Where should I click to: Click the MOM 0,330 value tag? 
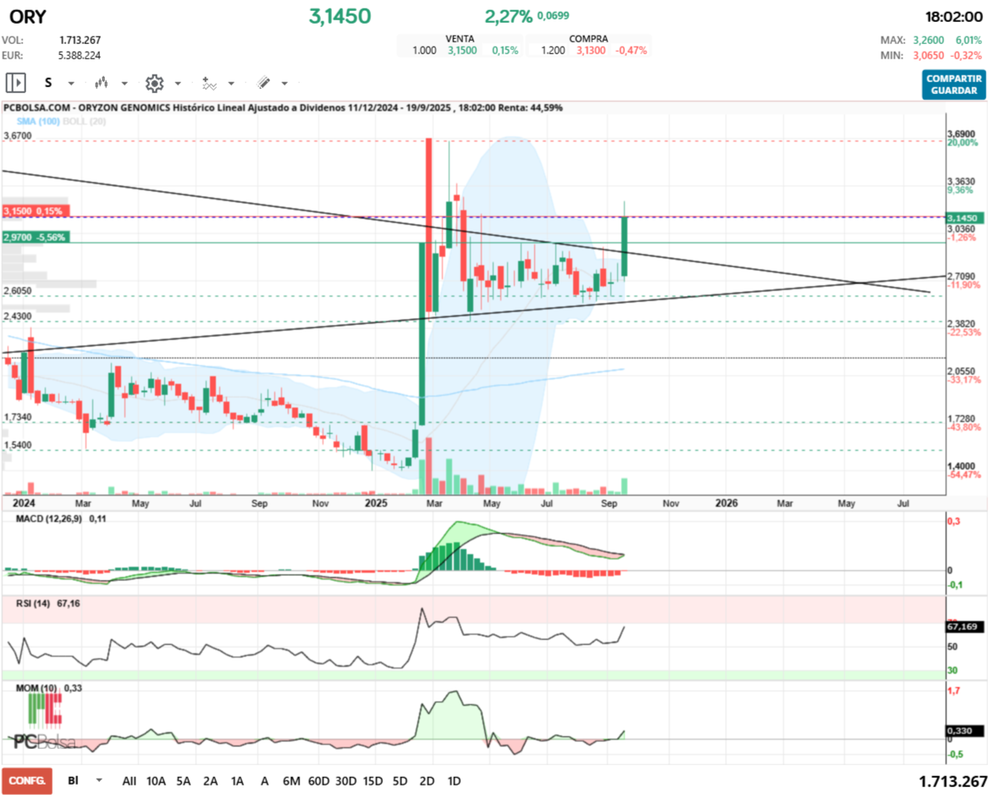[965, 730]
